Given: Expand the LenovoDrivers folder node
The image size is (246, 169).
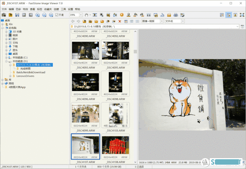Looking at the screenshot, I should [10, 76].
